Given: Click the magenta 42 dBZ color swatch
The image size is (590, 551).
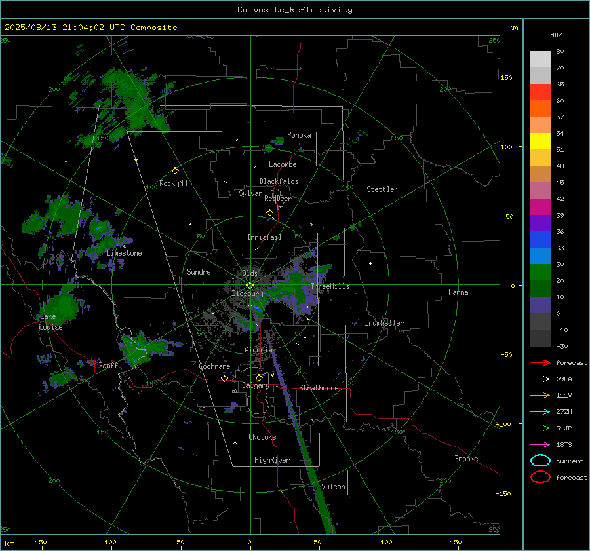Looking at the screenshot, I should coord(540,206).
